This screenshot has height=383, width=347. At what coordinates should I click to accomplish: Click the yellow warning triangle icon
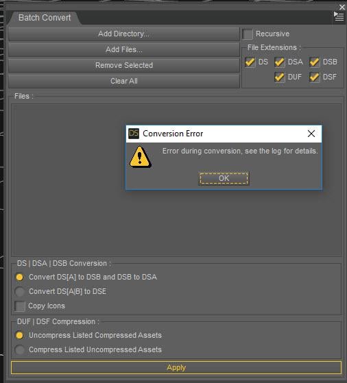[140, 157]
